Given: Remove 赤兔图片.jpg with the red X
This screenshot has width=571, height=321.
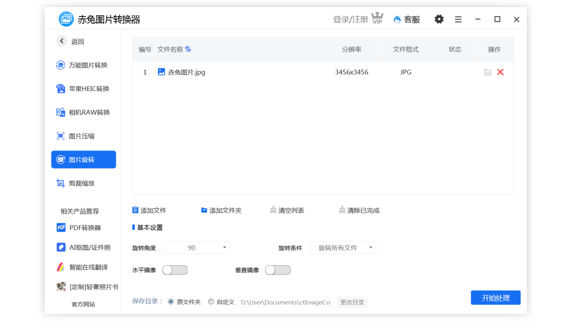Looking at the screenshot, I should tap(500, 72).
